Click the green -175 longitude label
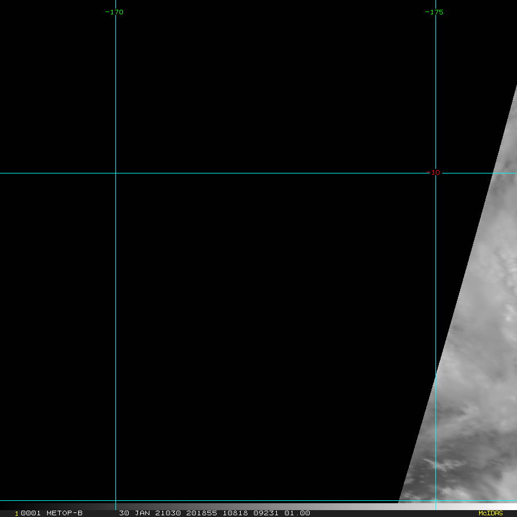 [x=434, y=12]
